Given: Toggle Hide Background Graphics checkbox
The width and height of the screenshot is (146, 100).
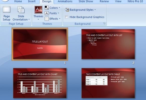Looking at the screenshot, I should (66, 17).
